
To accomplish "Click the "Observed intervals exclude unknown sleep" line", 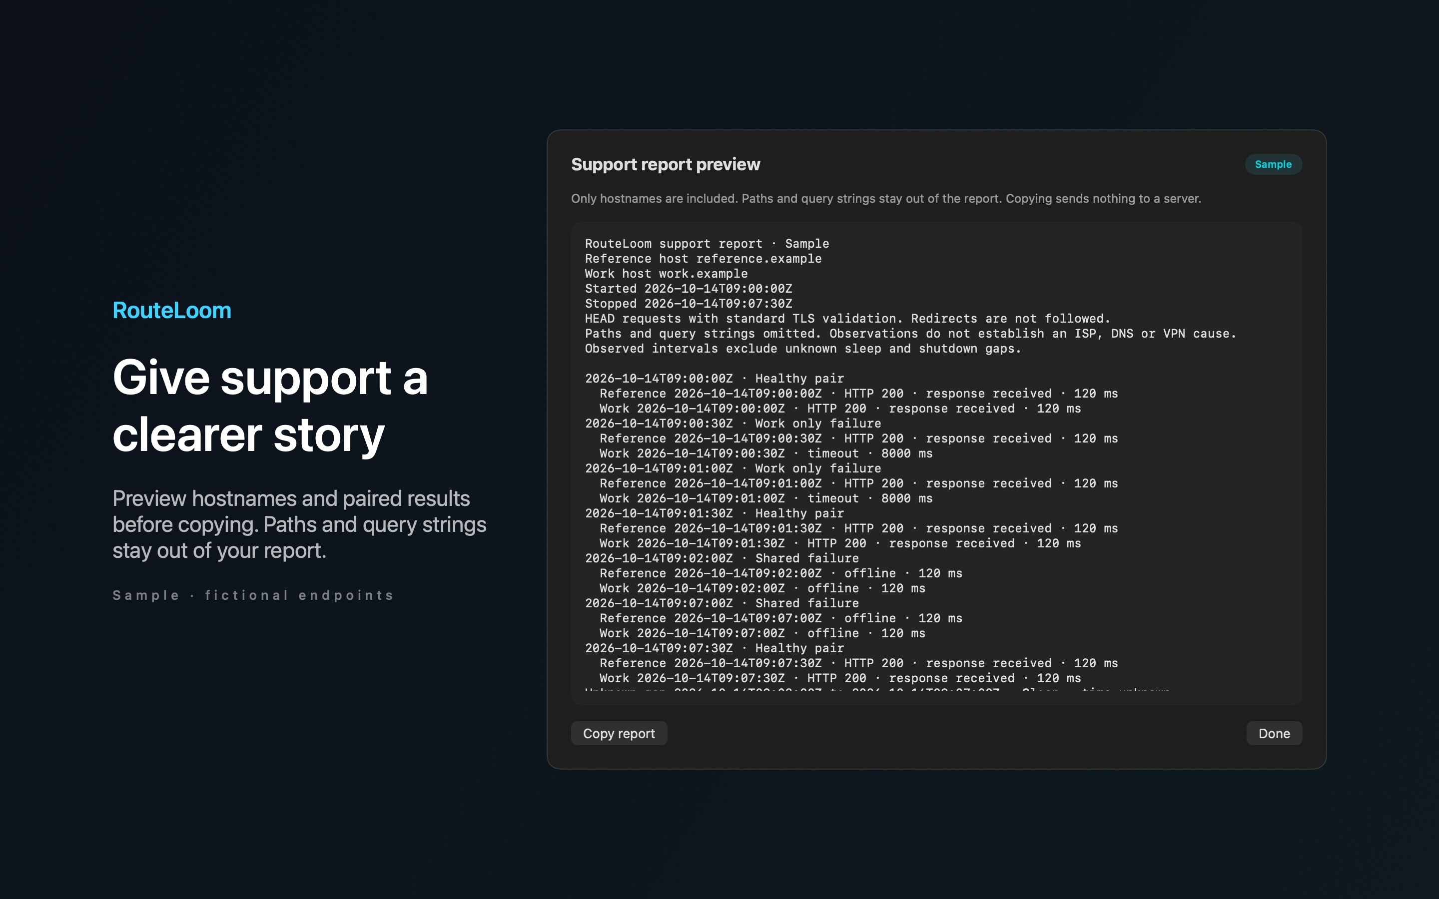I will point(803,349).
